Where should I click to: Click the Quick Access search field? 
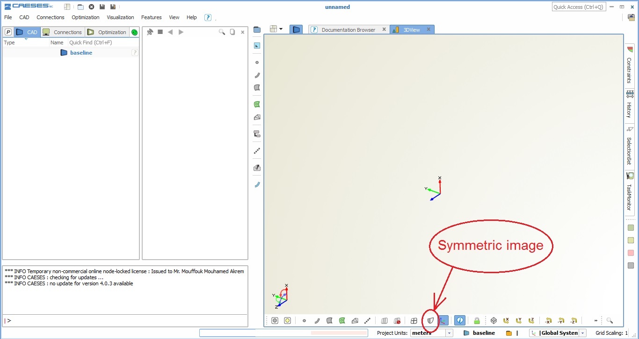[579, 7]
